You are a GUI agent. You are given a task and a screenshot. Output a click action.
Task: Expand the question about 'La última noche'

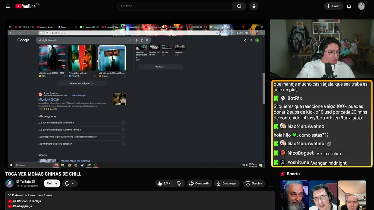click(x=82, y=130)
